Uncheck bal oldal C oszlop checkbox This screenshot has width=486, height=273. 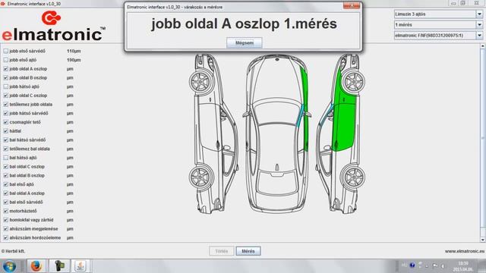point(5,167)
